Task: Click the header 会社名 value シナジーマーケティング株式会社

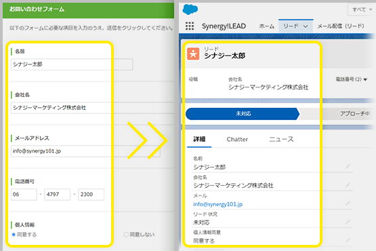Action: (x=268, y=88)
